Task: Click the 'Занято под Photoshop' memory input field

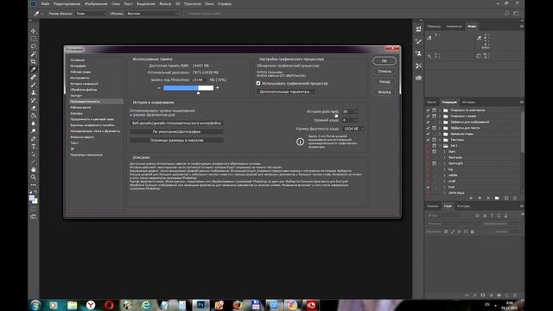Action: 199,79
